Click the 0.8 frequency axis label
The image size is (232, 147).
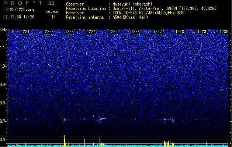[3, 103]
